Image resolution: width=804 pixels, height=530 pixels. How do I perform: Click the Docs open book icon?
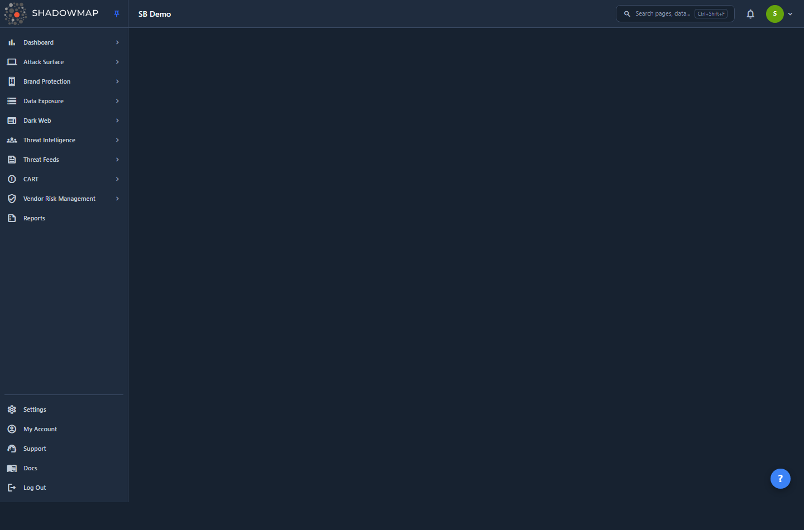tap(12, 468)
